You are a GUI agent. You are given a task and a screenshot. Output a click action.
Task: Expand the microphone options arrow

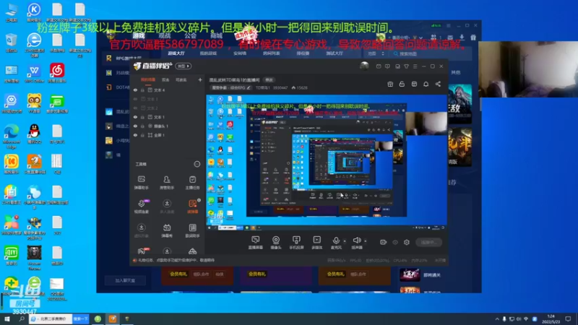345,241
